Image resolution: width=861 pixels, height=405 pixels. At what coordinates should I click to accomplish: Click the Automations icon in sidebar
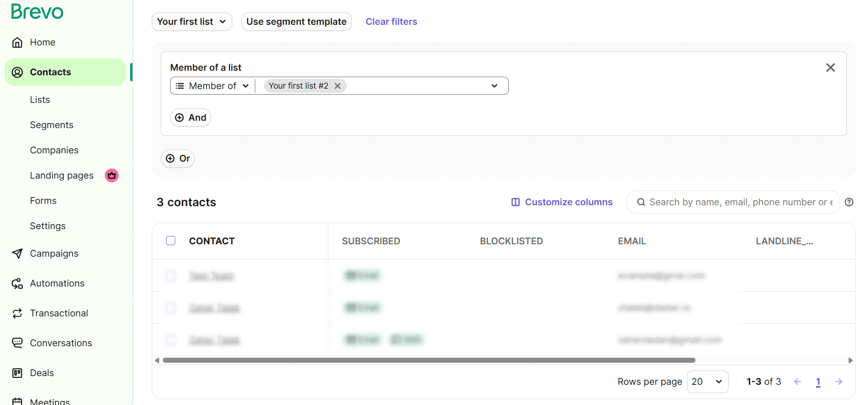pyautogui.click(x=17, y=284)
